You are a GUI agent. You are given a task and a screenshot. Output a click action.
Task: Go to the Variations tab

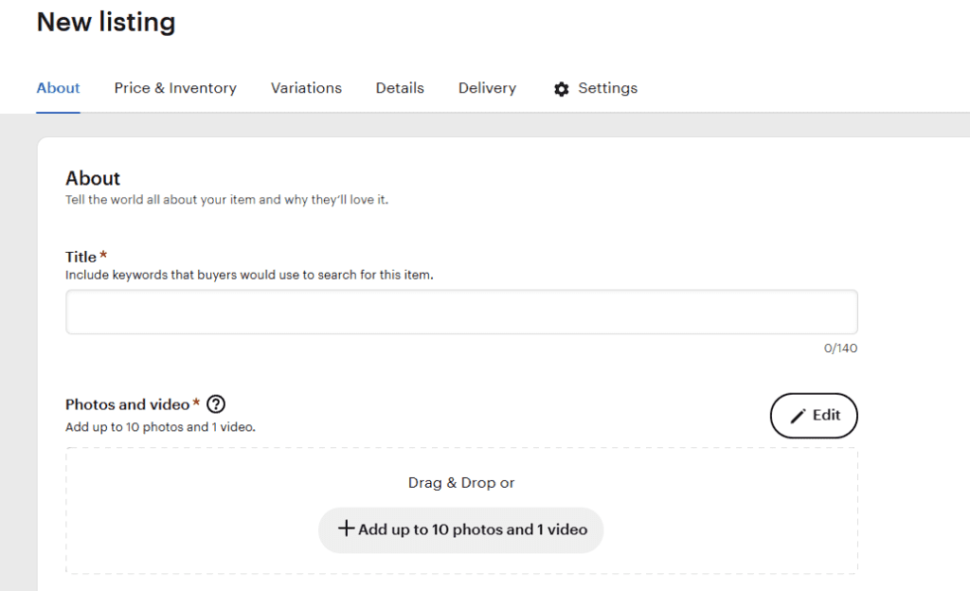(306, 88)
